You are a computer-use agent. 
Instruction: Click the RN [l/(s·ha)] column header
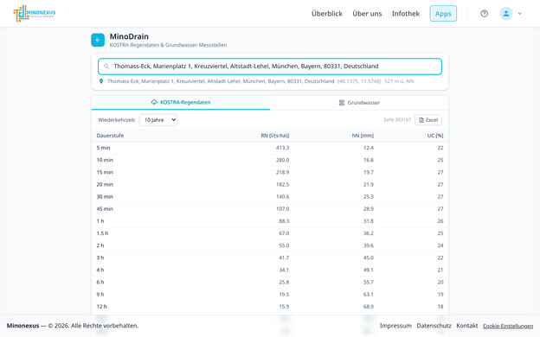click(275, 136)
